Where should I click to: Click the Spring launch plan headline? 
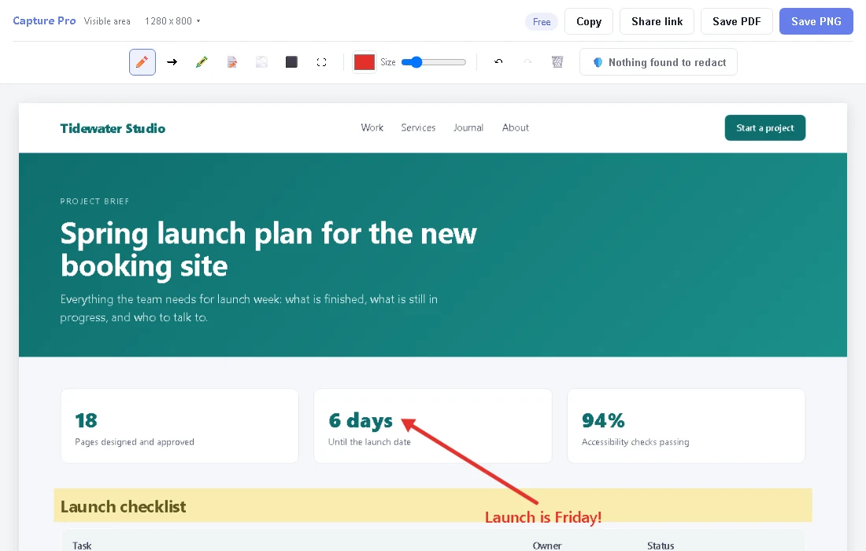coord(268,249)
